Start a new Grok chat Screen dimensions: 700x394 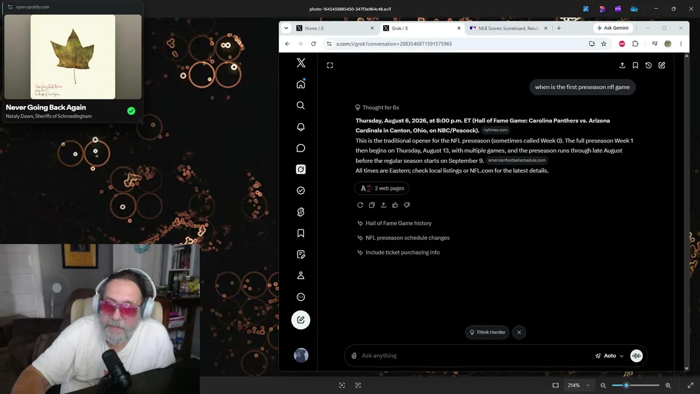(x=662, y=65)
